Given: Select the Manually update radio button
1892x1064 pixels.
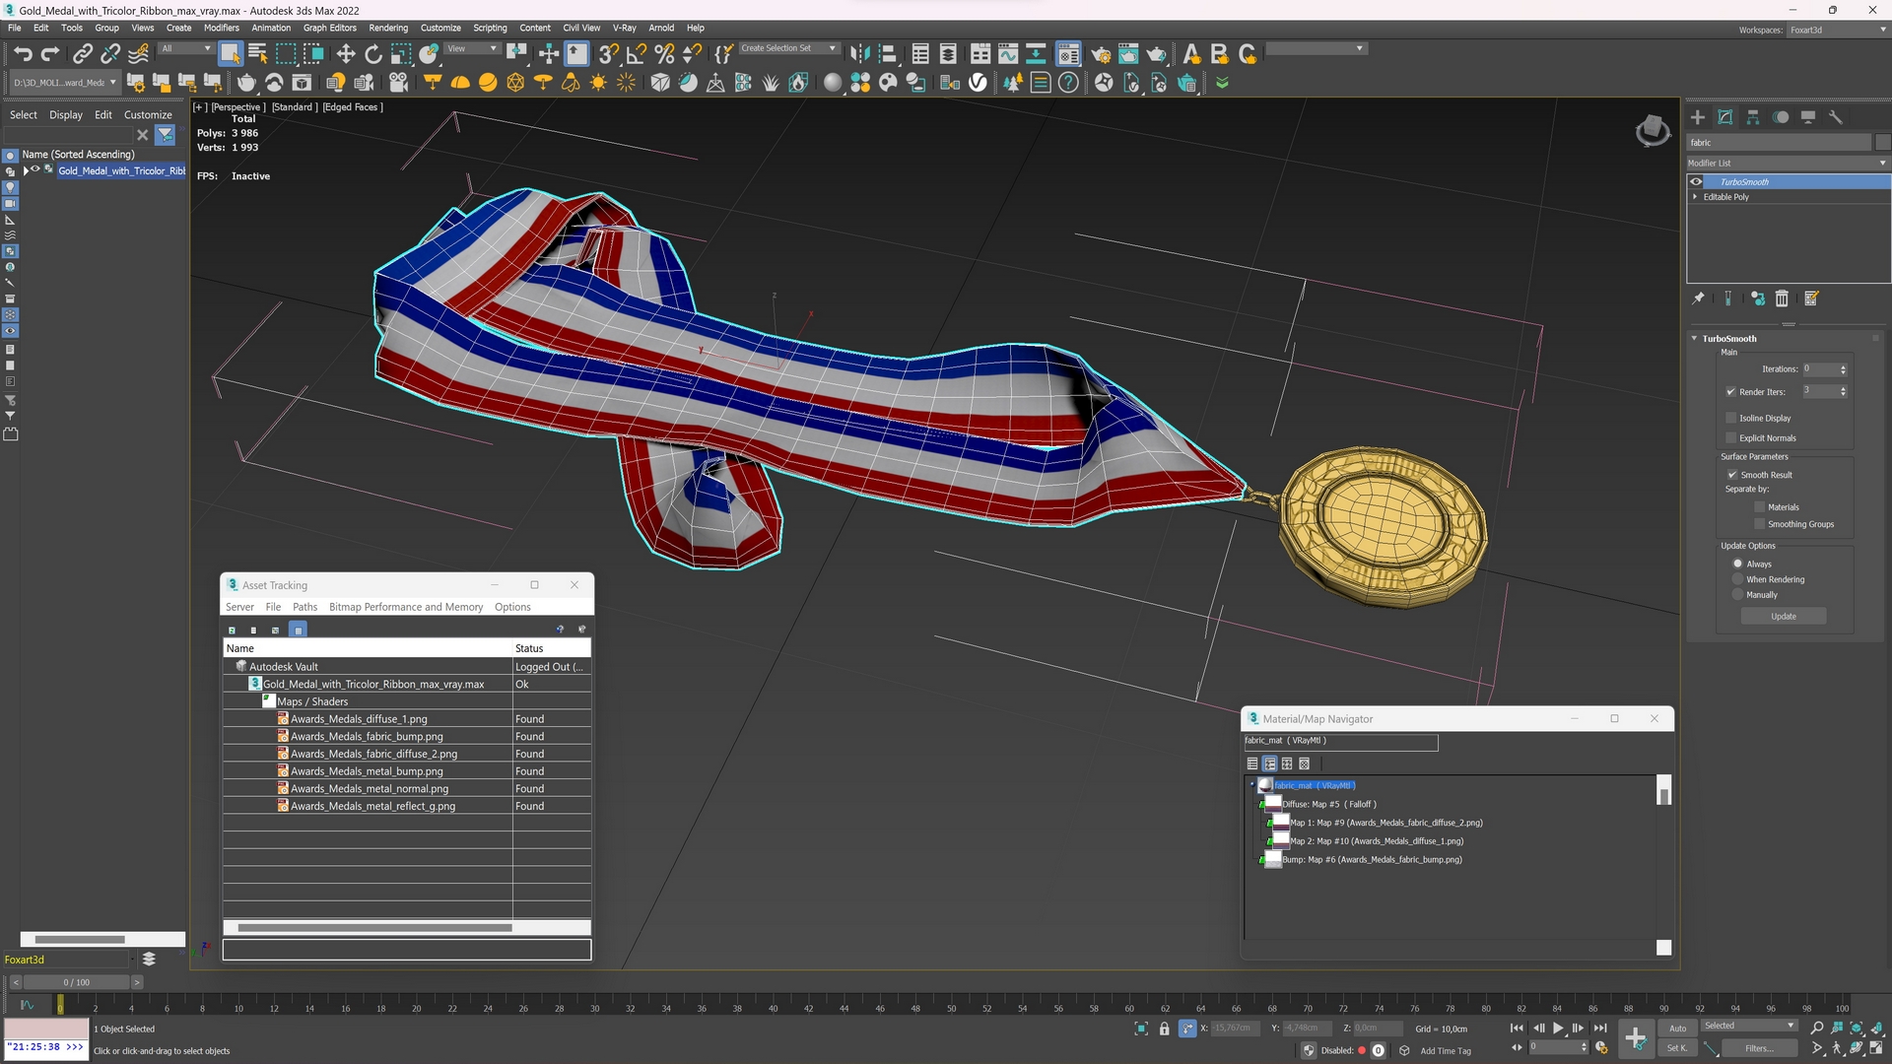Looking at the screenshot, I should 1738,595.
